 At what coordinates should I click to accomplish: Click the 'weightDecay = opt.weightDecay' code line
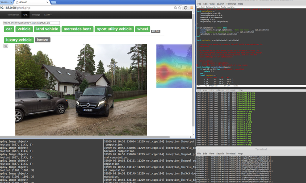214,21
